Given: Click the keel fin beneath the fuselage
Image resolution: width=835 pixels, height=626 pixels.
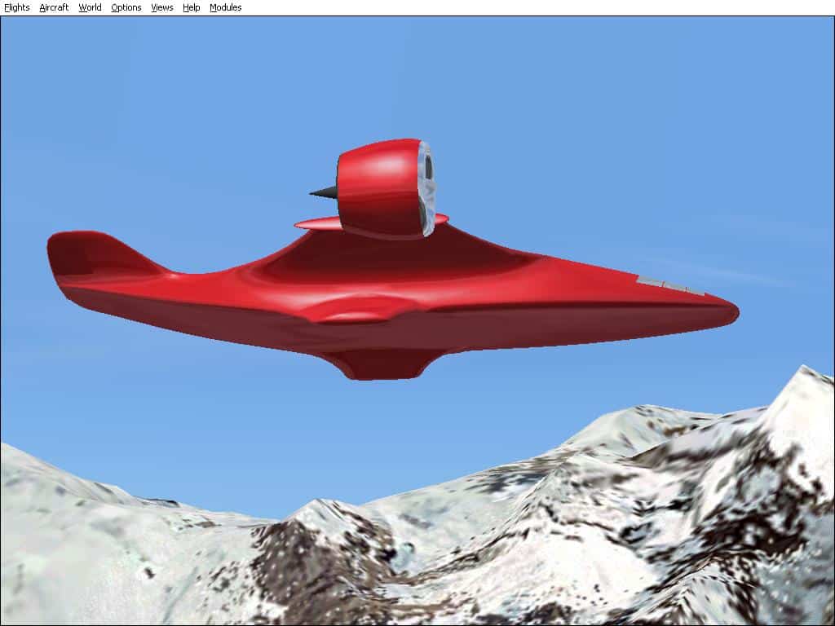Looking at the screenshot, I should coord(382,364).
